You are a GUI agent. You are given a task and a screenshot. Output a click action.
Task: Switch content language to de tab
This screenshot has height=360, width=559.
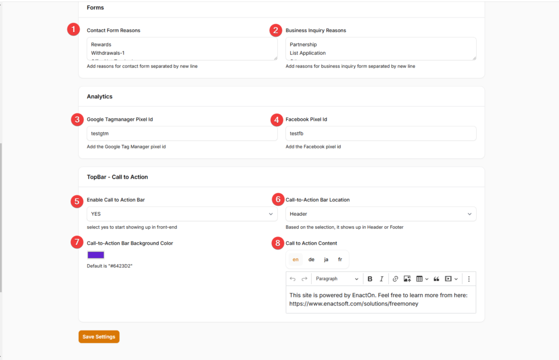[311, 259]
